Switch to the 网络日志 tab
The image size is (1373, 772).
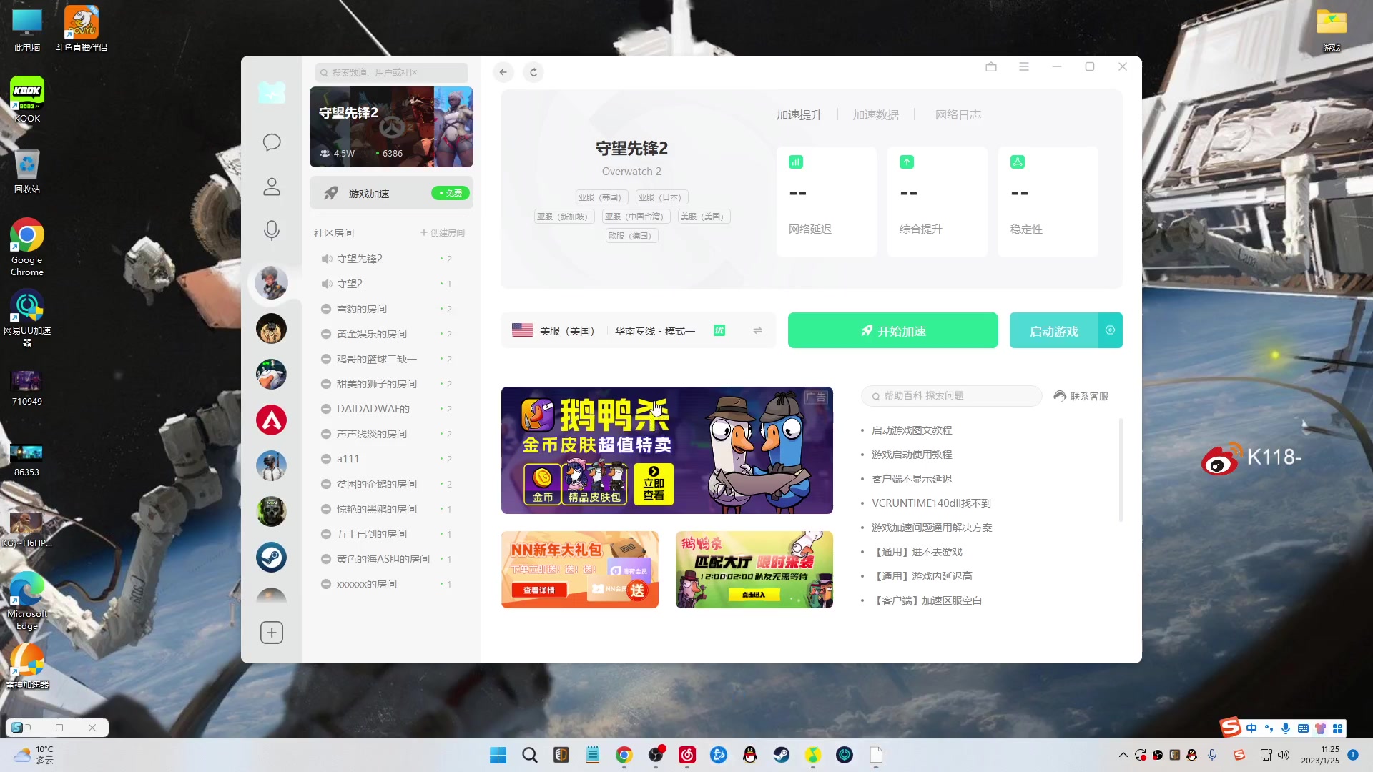click(x=958, y=115)
